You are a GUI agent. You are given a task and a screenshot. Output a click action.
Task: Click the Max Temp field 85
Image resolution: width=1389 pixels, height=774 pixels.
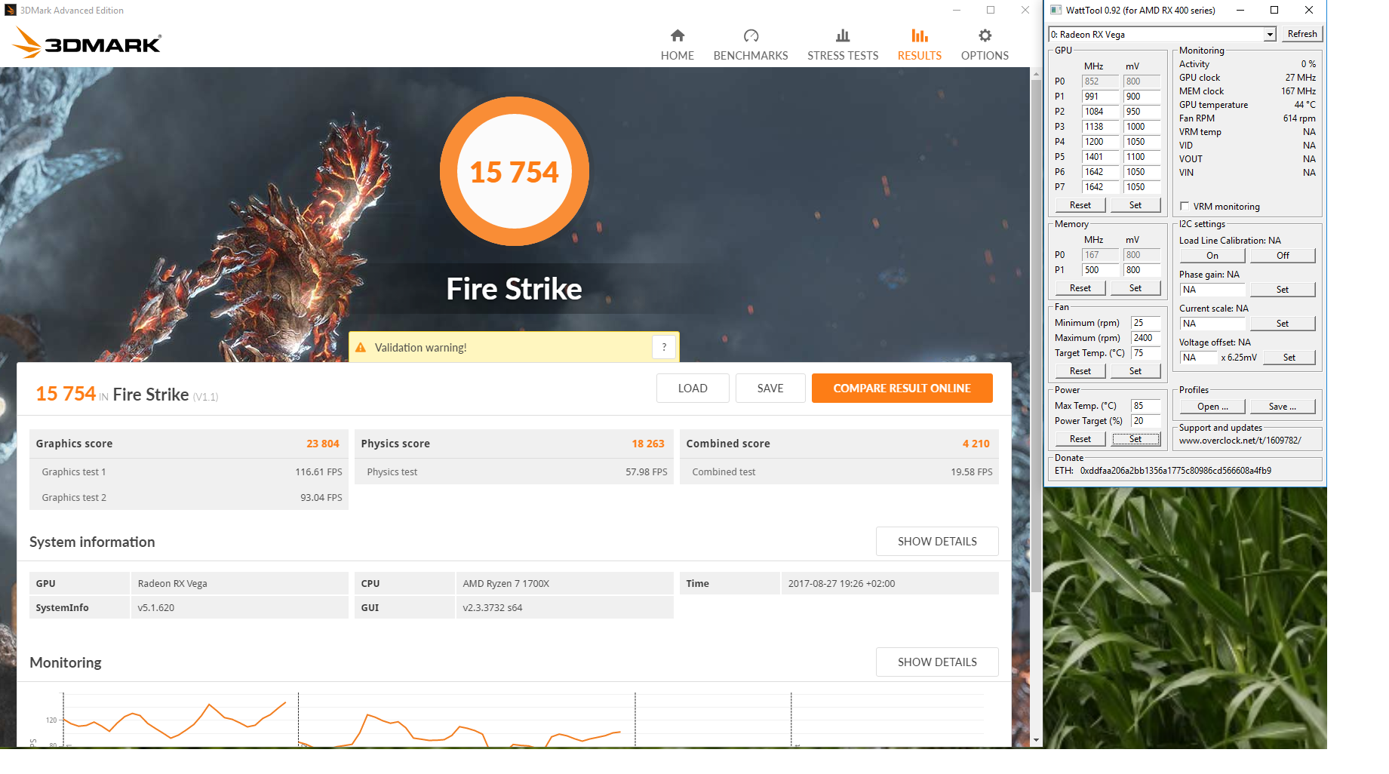click(x=1145, y=406)
